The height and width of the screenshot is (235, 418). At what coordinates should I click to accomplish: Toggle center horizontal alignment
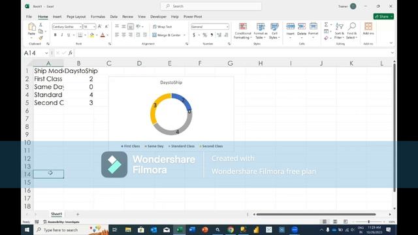point(123,35)
